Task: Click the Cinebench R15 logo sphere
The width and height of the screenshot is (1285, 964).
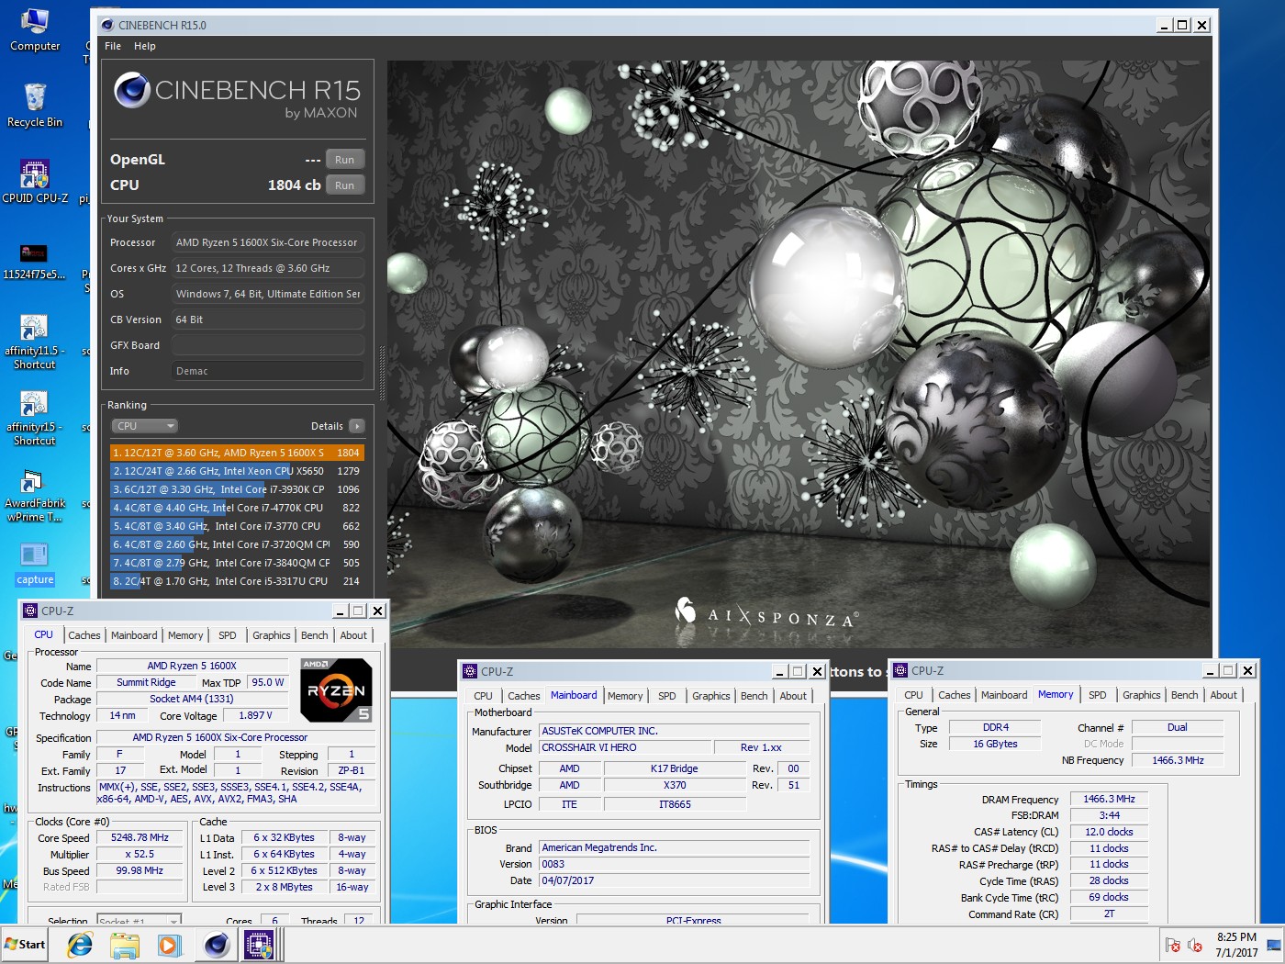Action: (132, 90)
